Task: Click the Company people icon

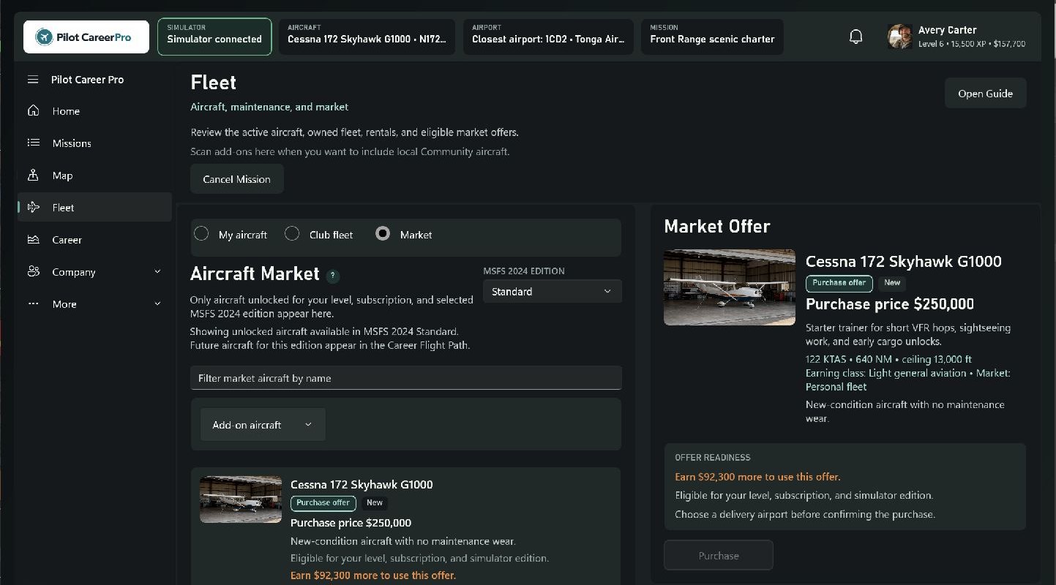Action: click(33, 272)
